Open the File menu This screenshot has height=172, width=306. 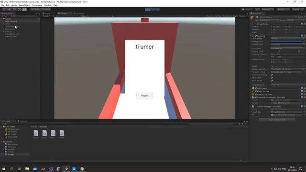click(2, 5)
